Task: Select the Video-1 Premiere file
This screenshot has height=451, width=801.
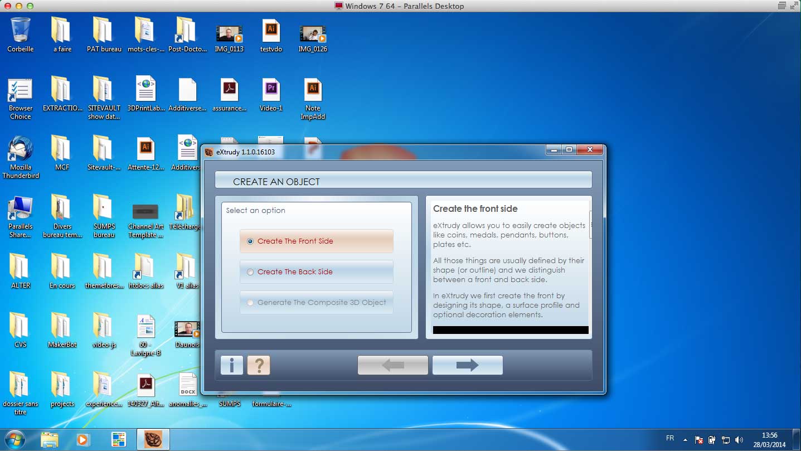Action: point(271,95)
